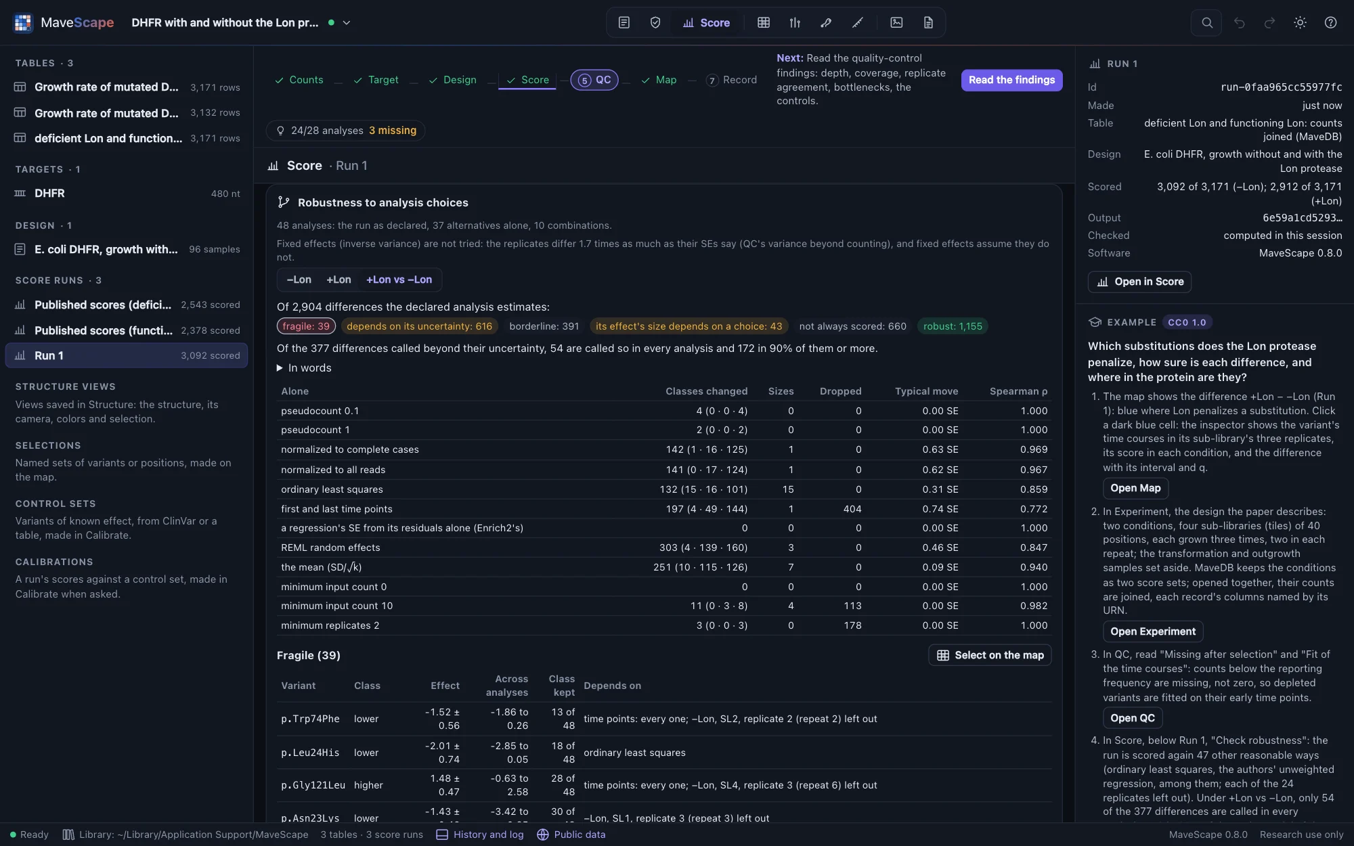This screenshot has height=846, width=1354.
Task: Open the shield check icon in toolbar
Action: click(x=655, y=22)
